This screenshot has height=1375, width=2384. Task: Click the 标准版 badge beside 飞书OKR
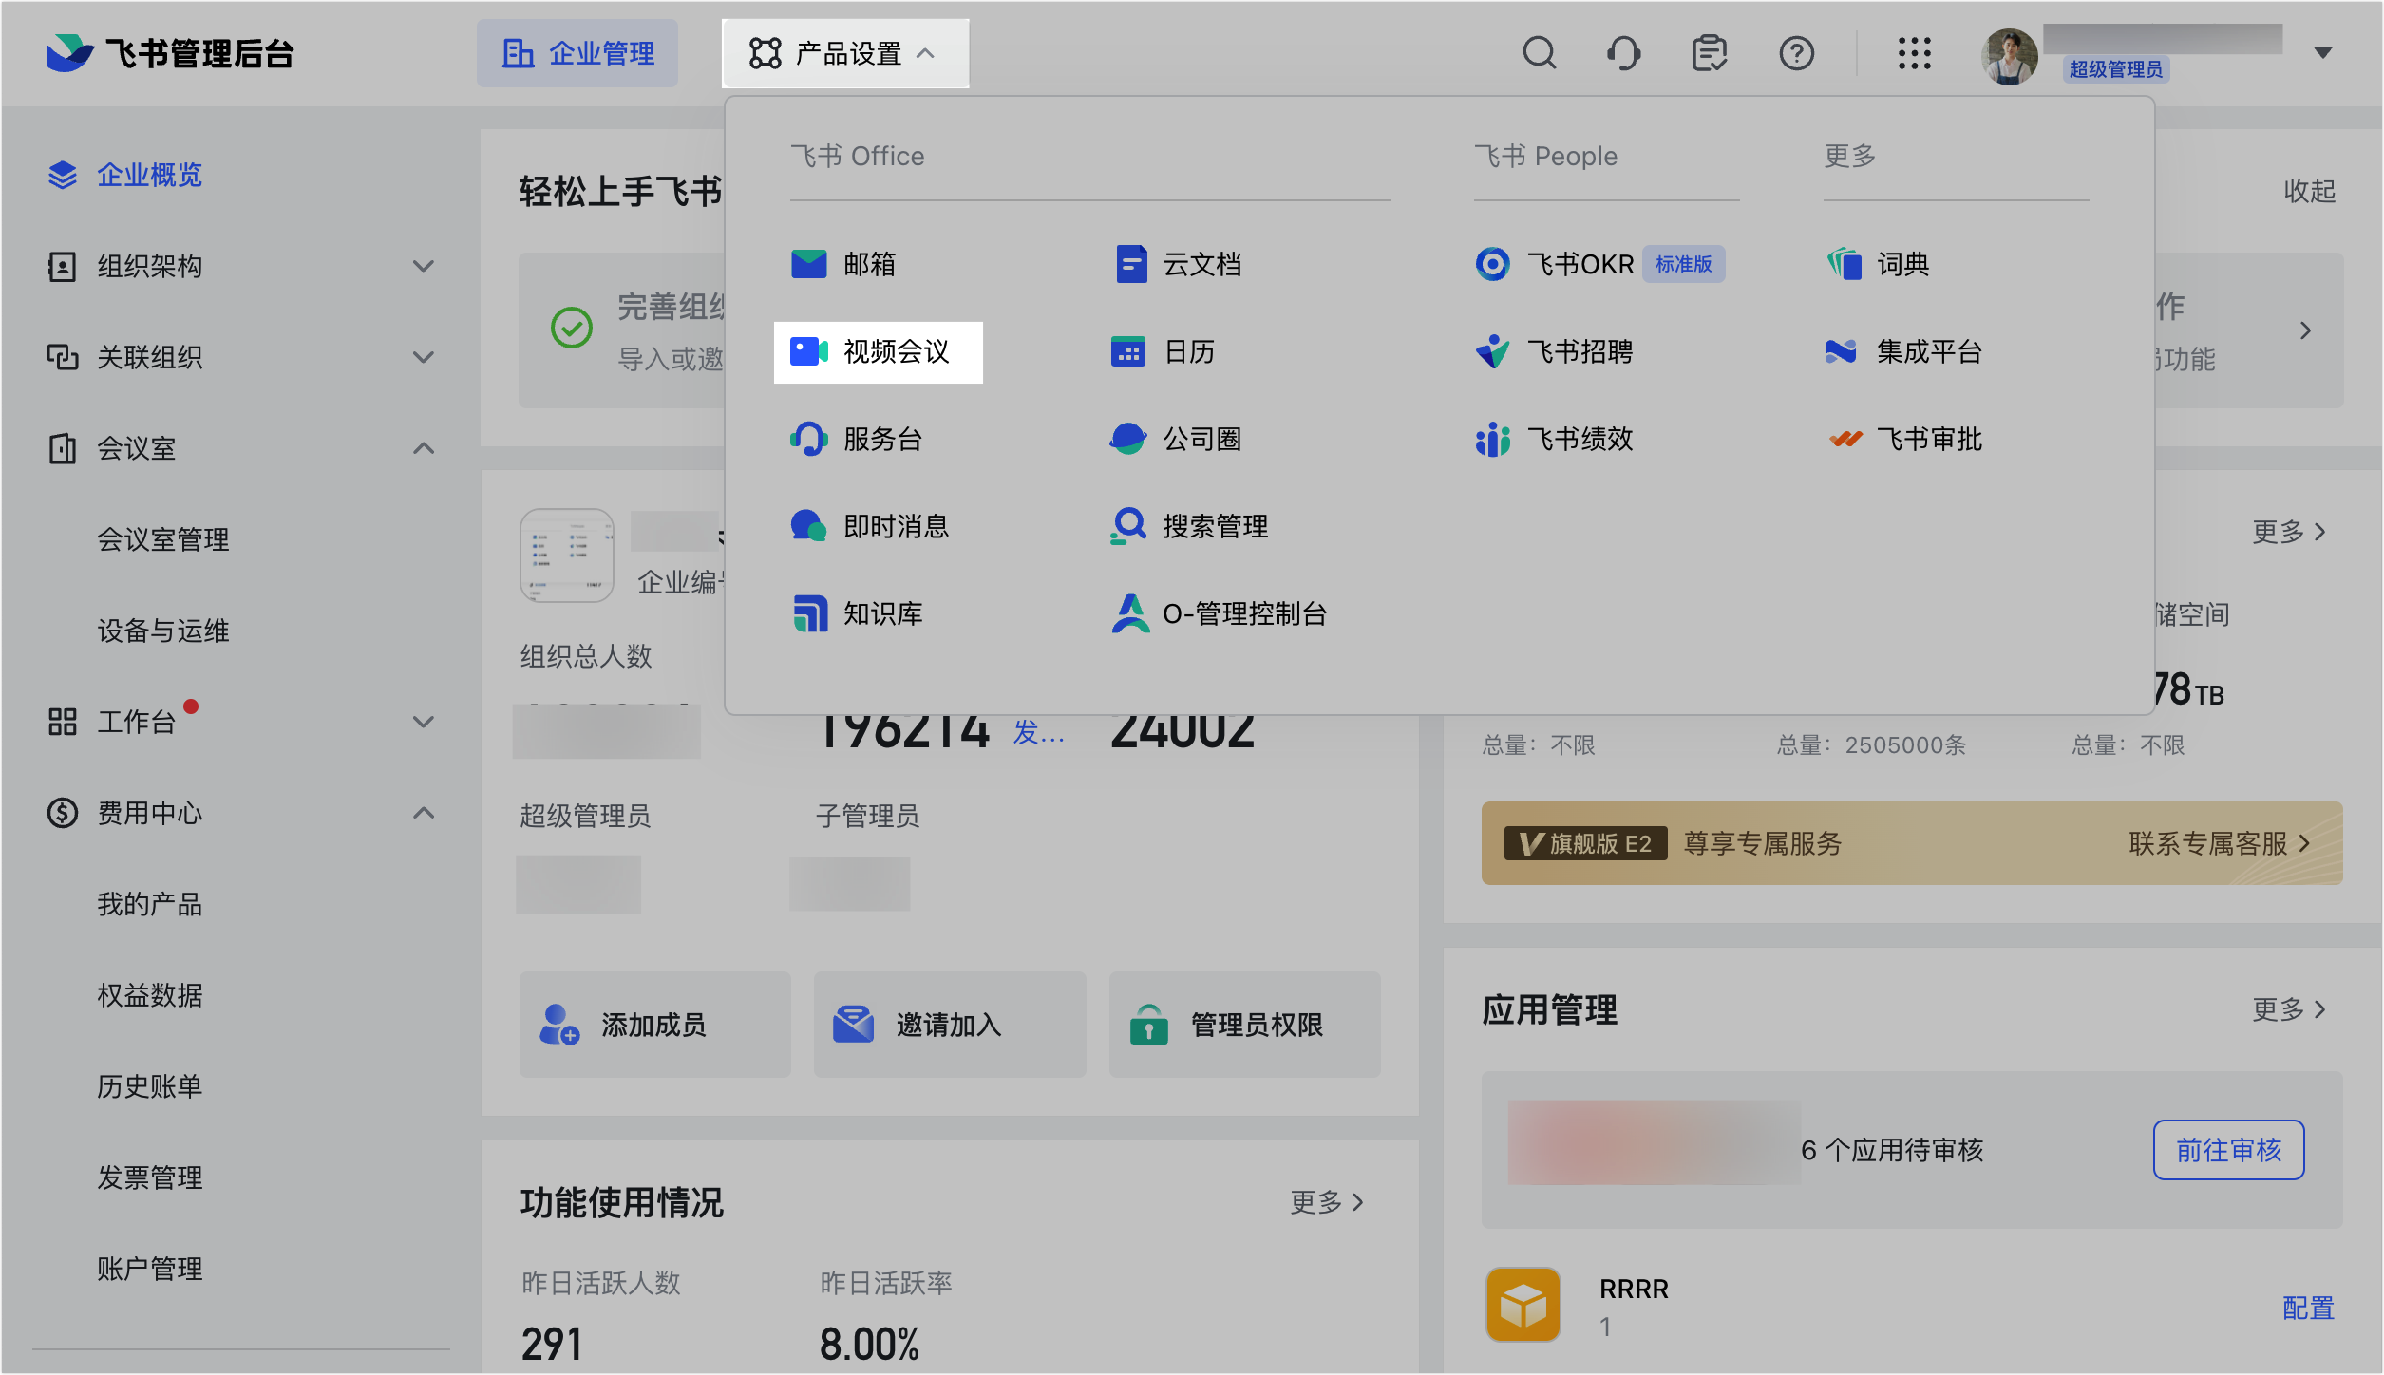coord(1683,264)
